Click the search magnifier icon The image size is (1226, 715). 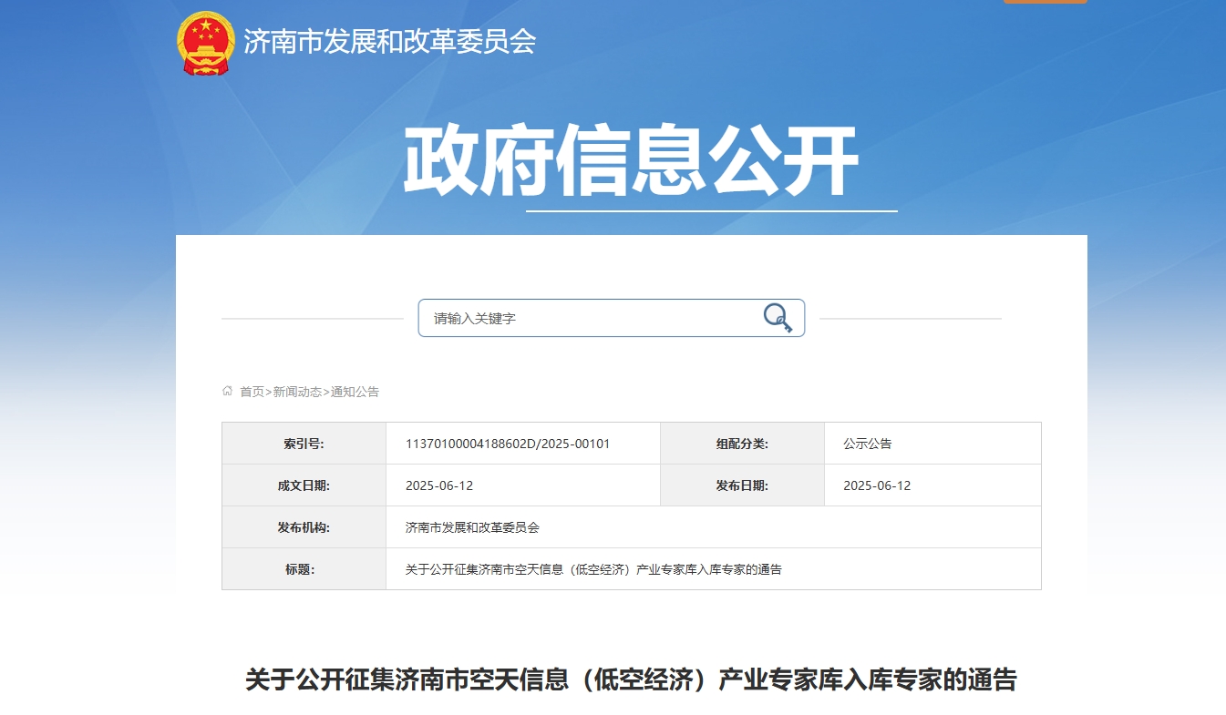coord(777,318)
